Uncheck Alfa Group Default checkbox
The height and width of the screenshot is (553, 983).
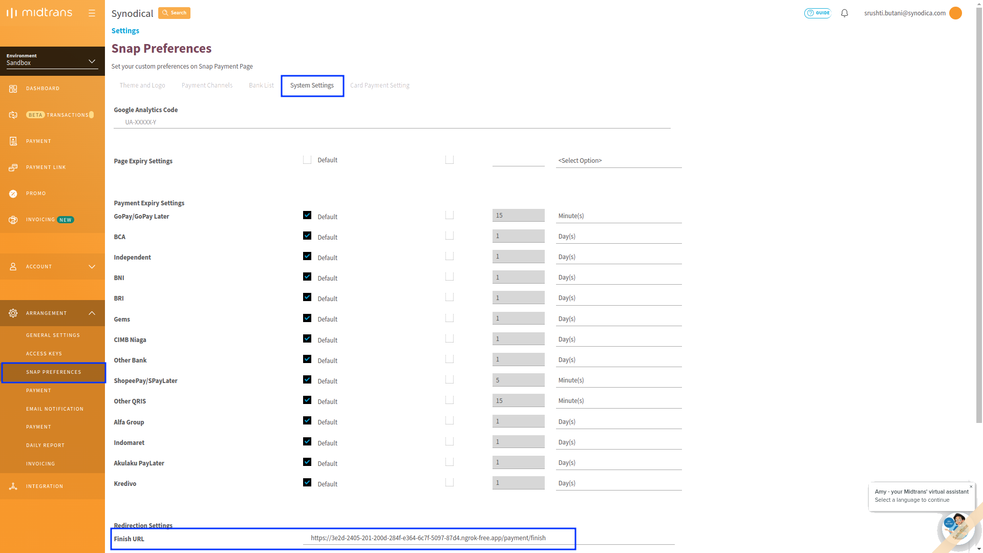pyautogui.click(x=307, y=420)
